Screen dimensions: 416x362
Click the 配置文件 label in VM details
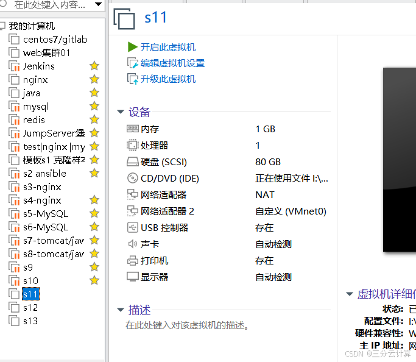click(x=384, y=321)
